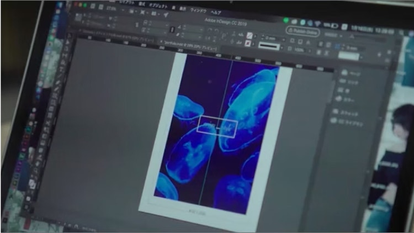Open the オブジェクト menu
Viewport: 414px width, 233px height.
pyautogui.click(x=158, y=6)
